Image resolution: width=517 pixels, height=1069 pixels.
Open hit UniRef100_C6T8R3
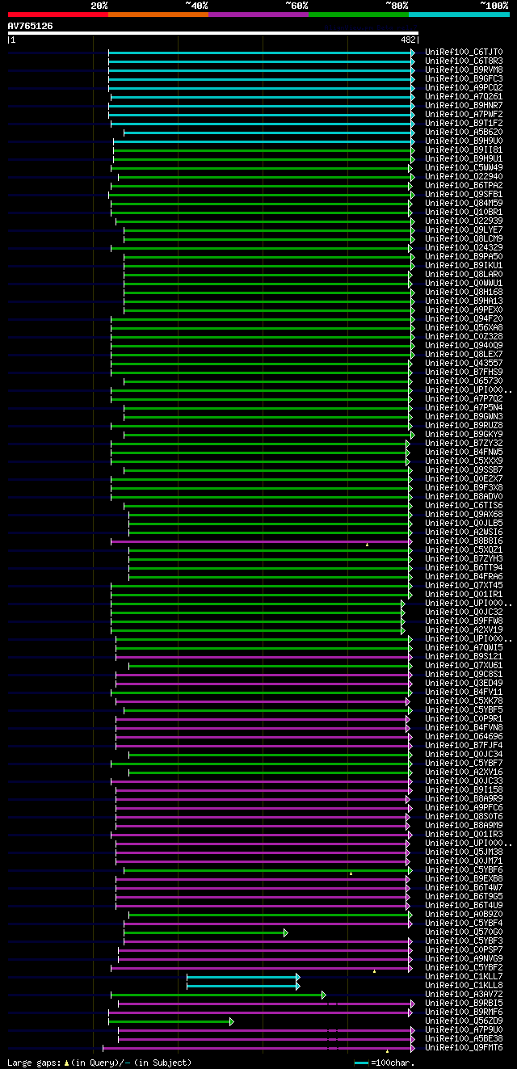pyautogui.click(x=464, y=61)
